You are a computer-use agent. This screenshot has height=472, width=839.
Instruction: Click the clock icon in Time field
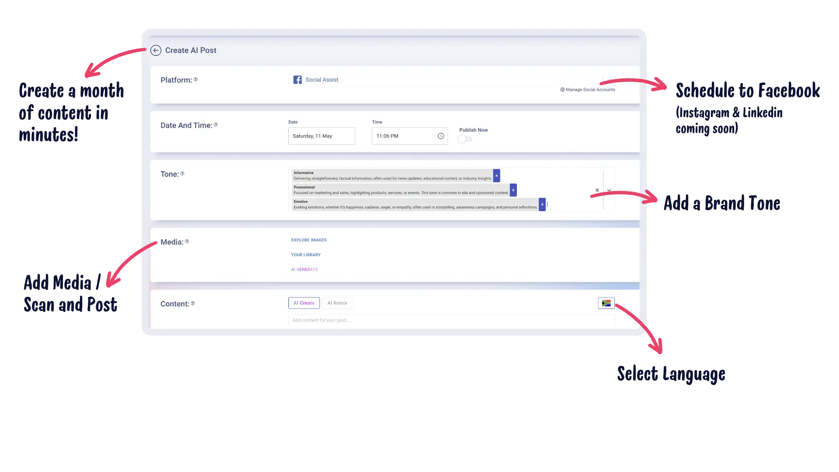(441, 136)
